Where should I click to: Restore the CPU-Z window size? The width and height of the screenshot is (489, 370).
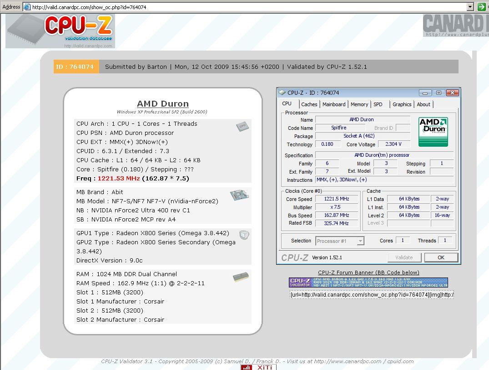tap(439, 93)
